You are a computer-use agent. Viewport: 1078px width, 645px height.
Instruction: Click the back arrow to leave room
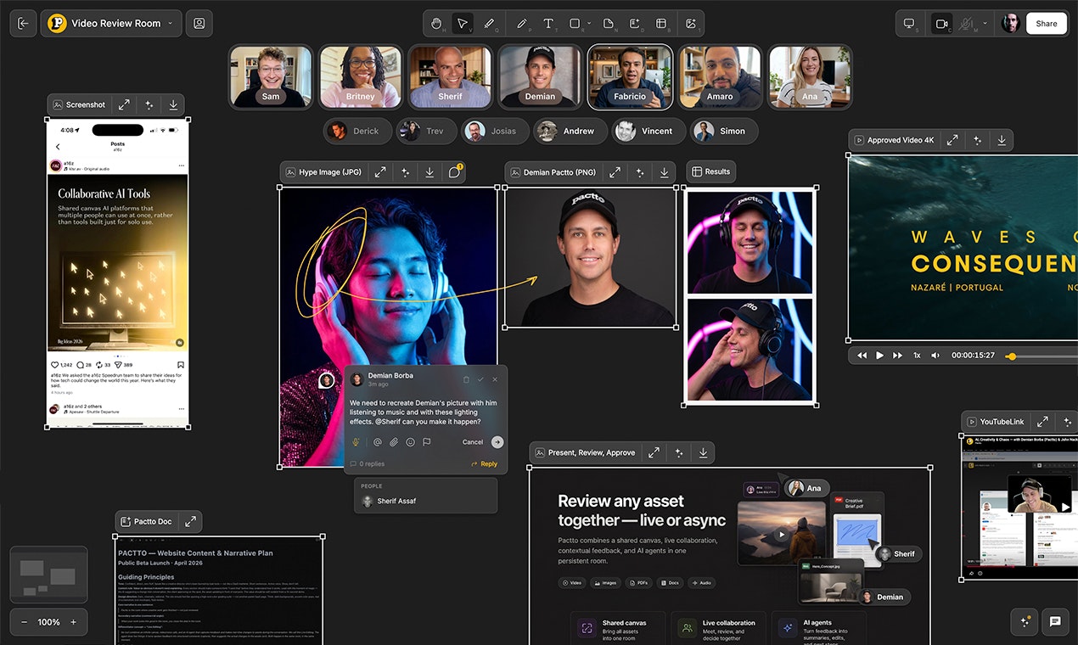tap(23, 23)
